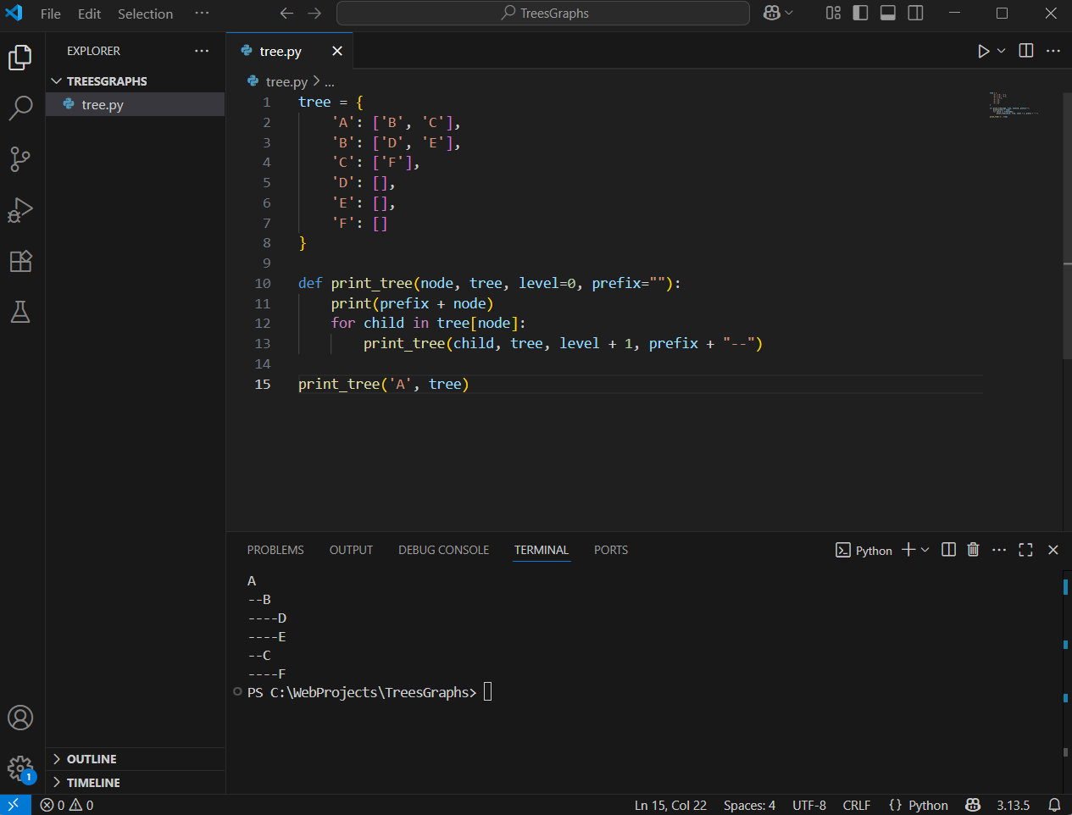Toggle the bottom panel visibility
This screenshot has width=1072, height=815.
pyautogui.click(x=888, y=13)
